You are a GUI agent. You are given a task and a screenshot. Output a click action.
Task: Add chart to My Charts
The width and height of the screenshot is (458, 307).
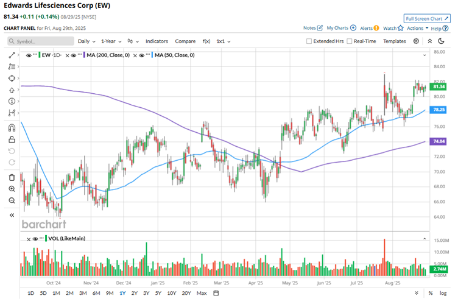click(341, 28)
